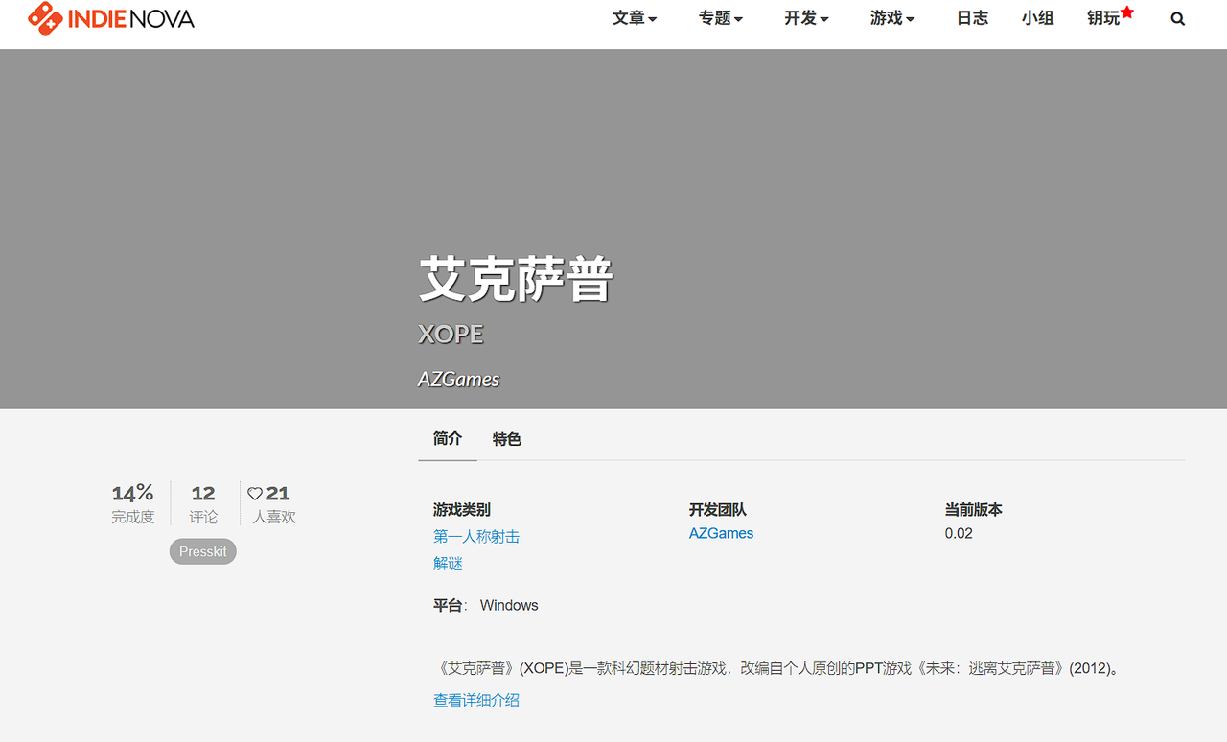The width and height of the screenshot is (1227, 742).
Task: Click the 14% 完成度 progress indicator
Action: click(x=132, y=503)
